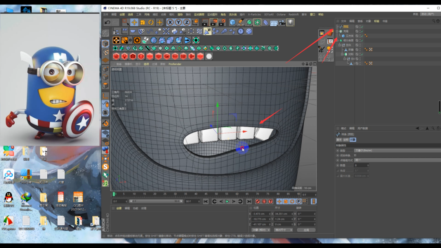The width and height of the screenshot is (441, 248).
Task: Toggle the 克隆 object's green enable checkmark
Action: point(362,31)
